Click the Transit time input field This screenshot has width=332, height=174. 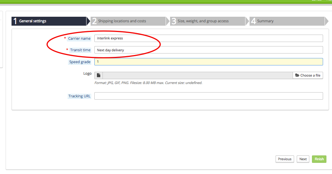point(209,50)
